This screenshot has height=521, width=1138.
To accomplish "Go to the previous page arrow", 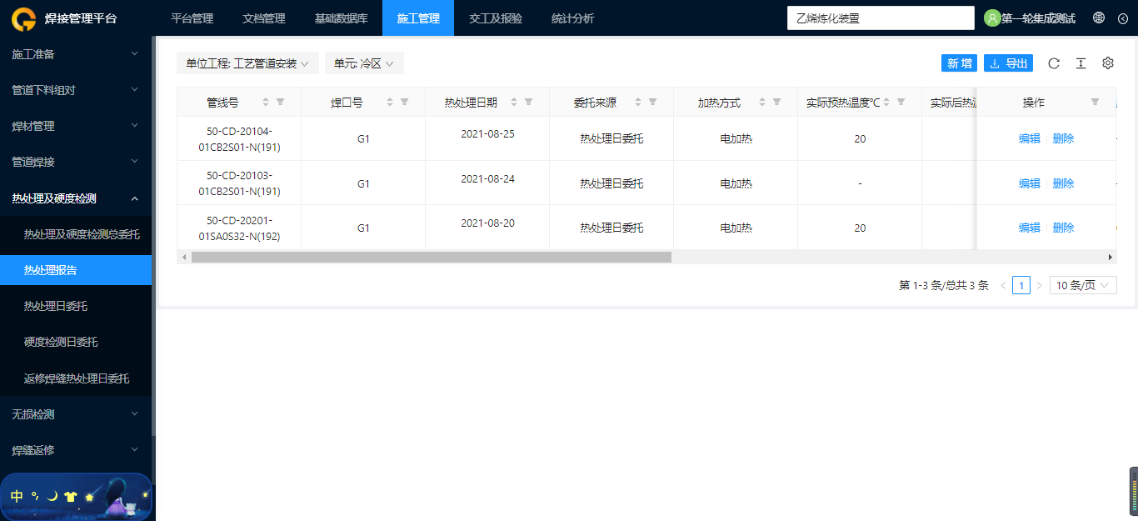I will [x=1003, y=285].
